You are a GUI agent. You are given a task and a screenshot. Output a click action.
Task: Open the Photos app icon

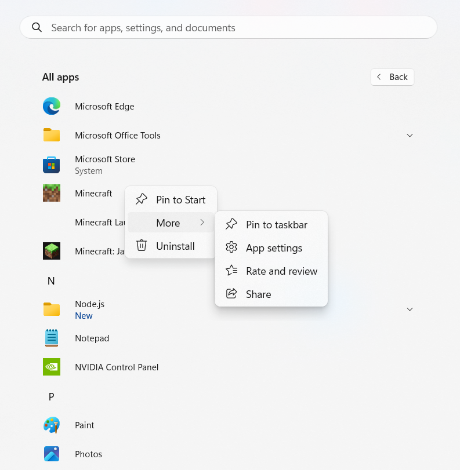(52, 454)
